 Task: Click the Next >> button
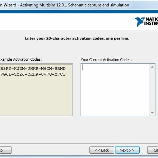[x=127, y=150]
